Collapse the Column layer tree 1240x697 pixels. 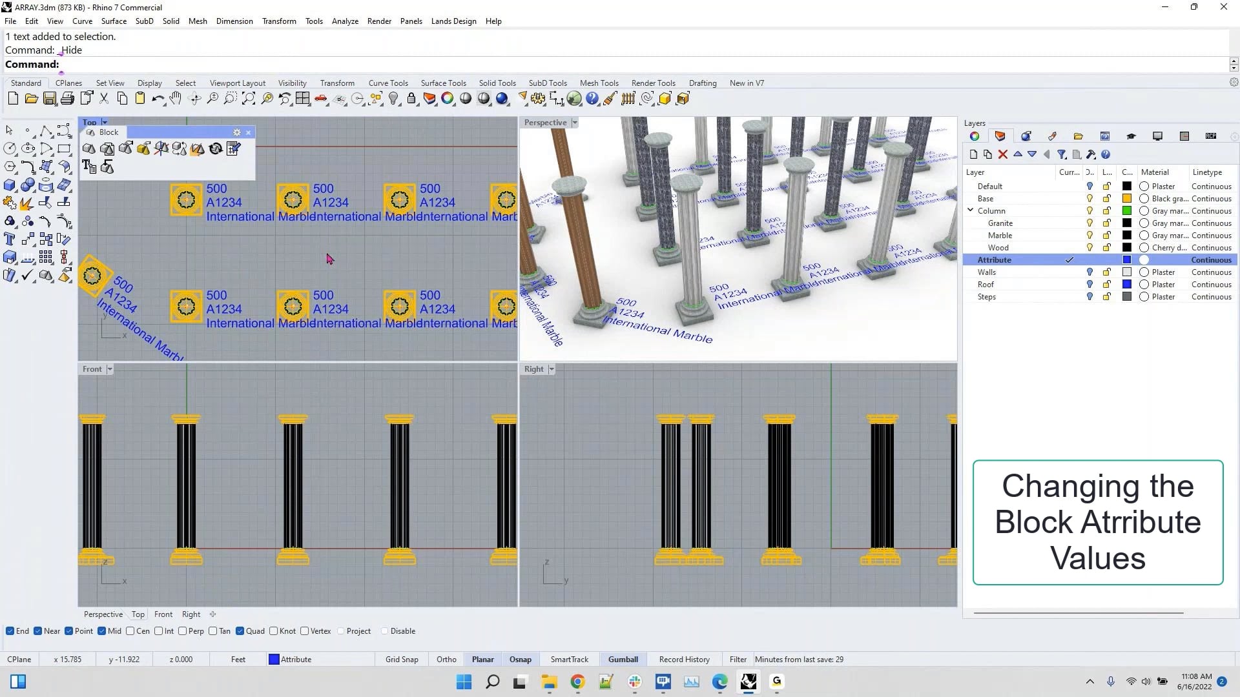pyautogui.click(x=970, y=210)
